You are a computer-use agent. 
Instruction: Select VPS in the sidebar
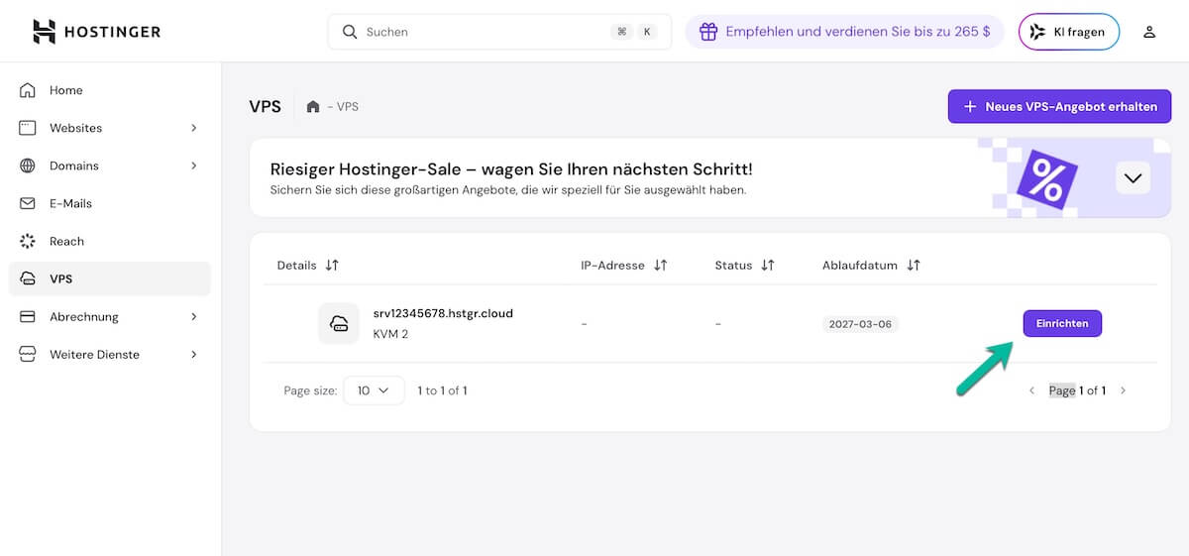(x=109, y=278)
